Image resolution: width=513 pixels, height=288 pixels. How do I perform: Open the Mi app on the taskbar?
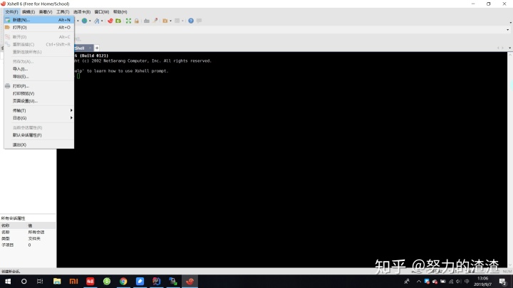click(x=73, y=281)
